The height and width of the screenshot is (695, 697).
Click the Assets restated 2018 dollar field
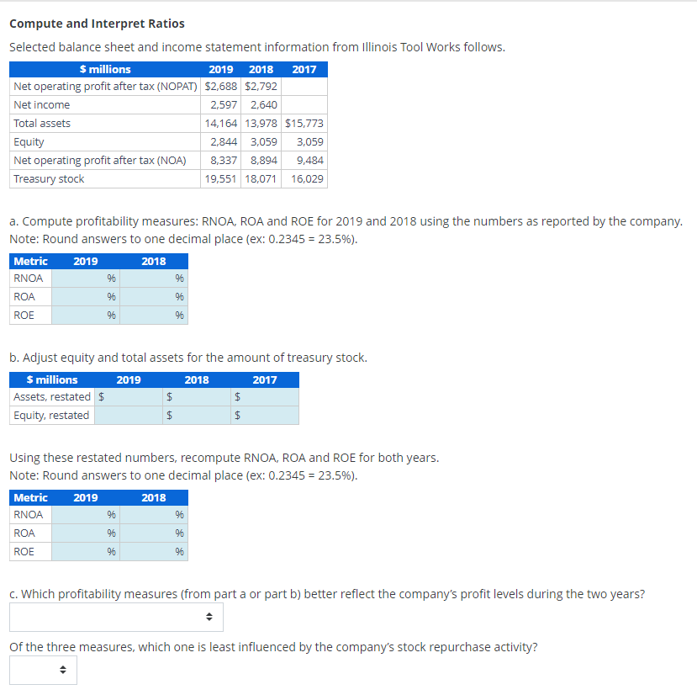pyautogui.click(x=195, y=396)
